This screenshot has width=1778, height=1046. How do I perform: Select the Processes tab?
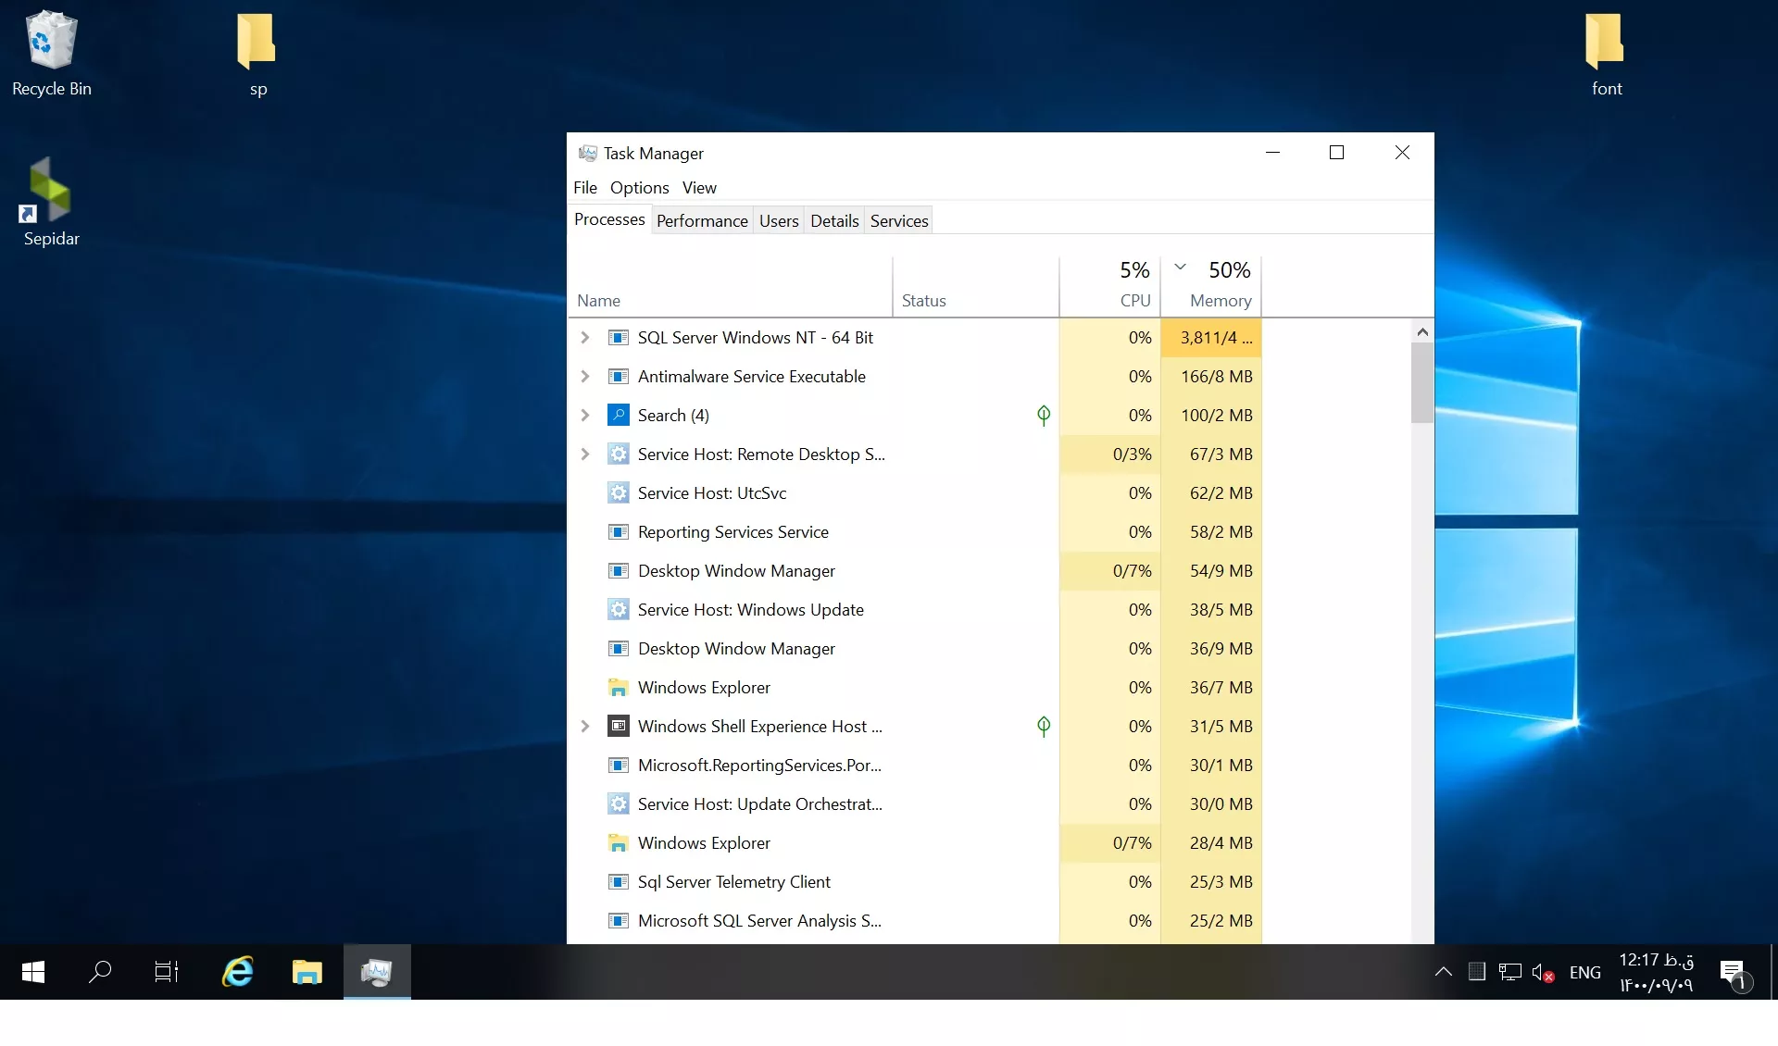point(609,219)
